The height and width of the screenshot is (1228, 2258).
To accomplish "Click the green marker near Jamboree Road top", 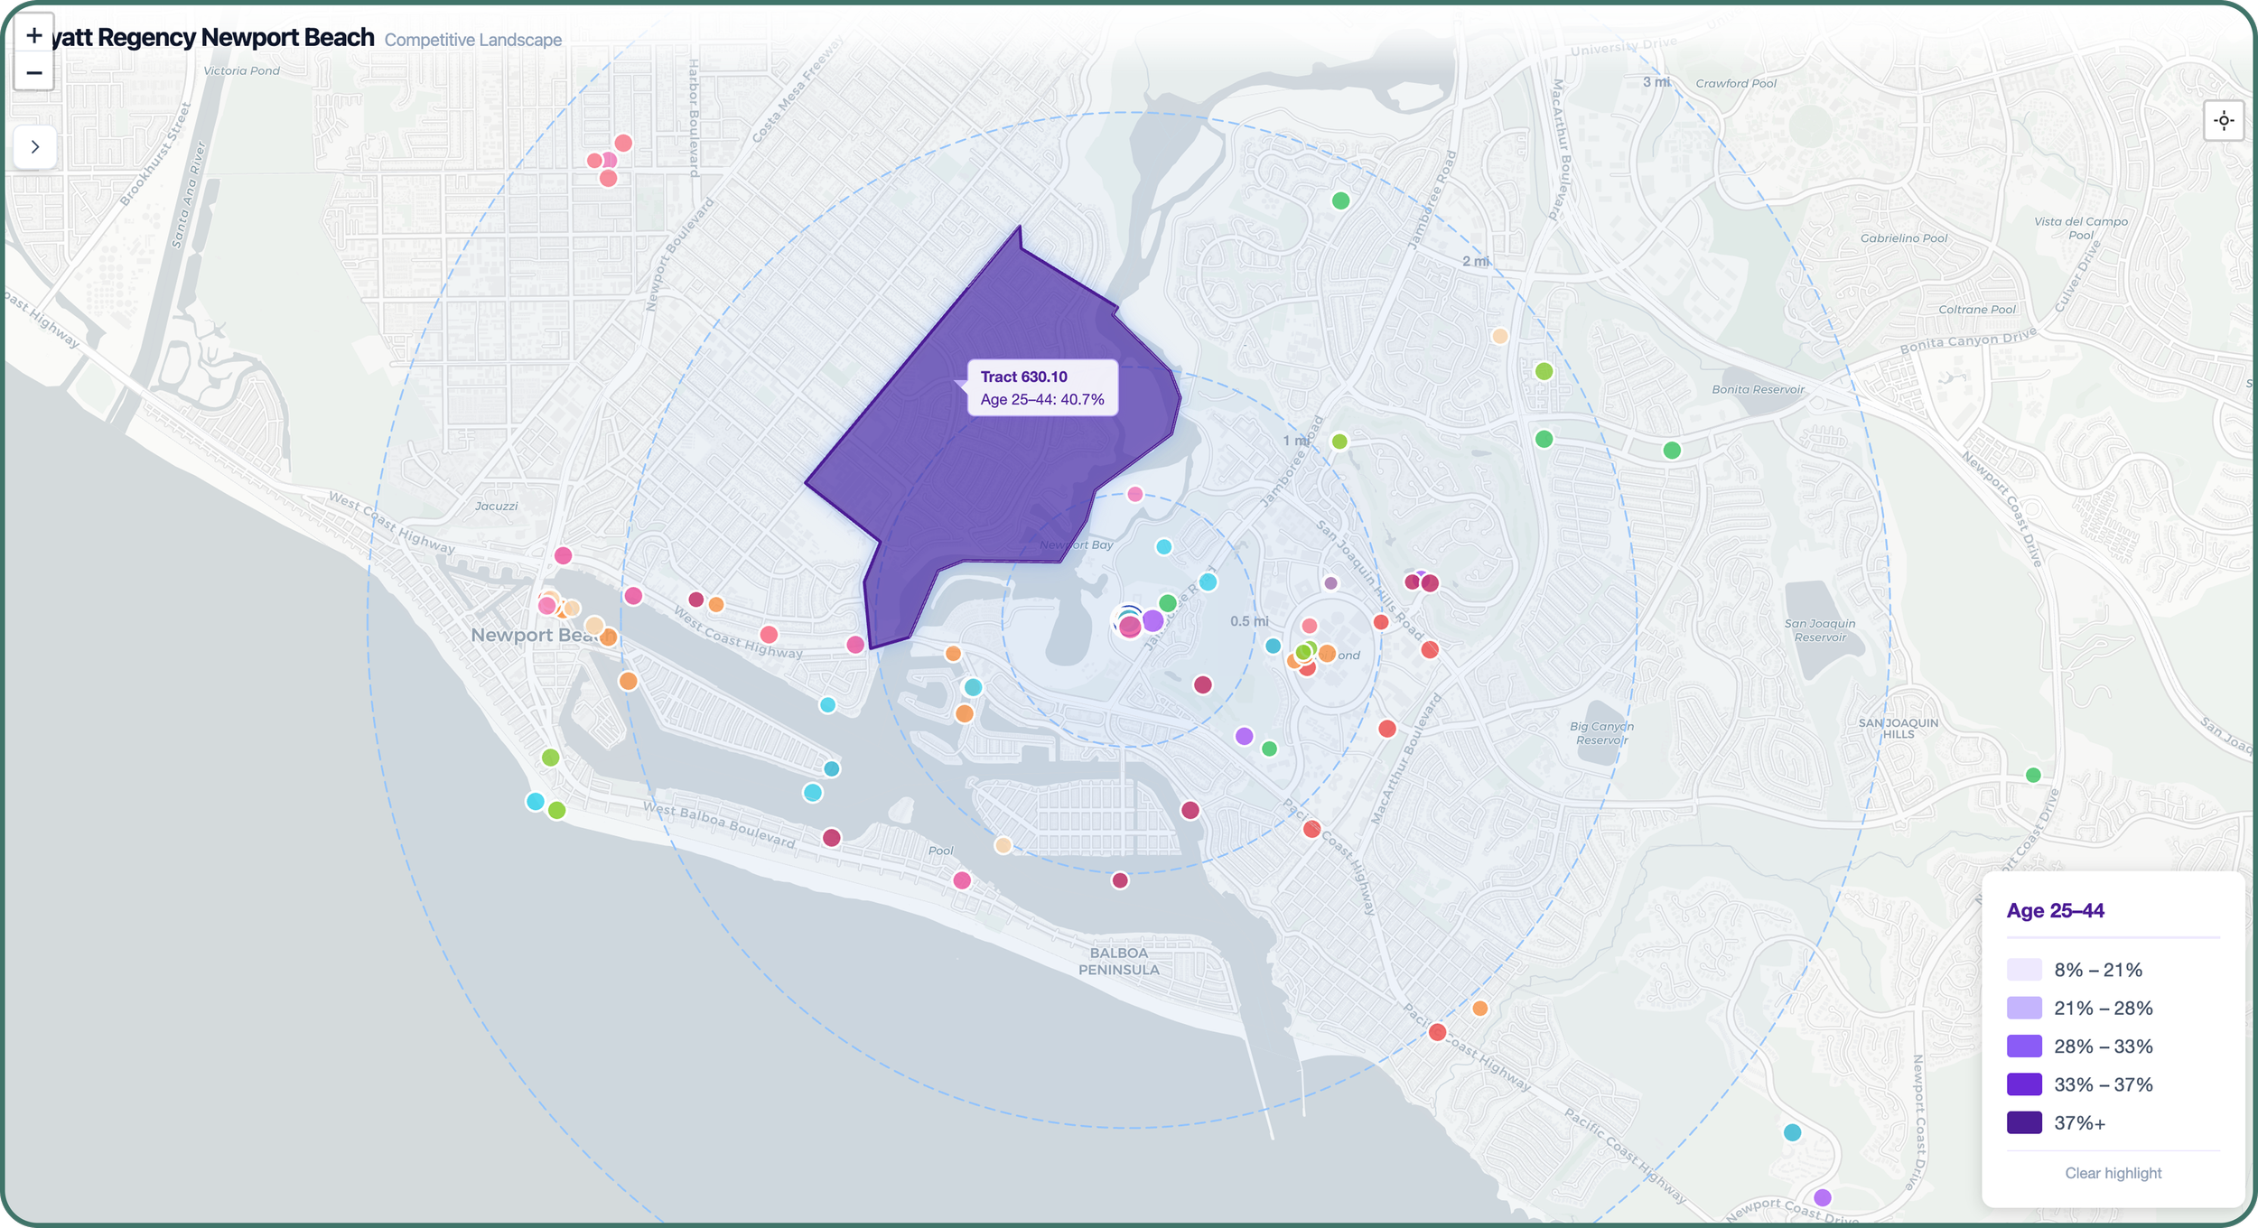I will [x=1341, y=200].
